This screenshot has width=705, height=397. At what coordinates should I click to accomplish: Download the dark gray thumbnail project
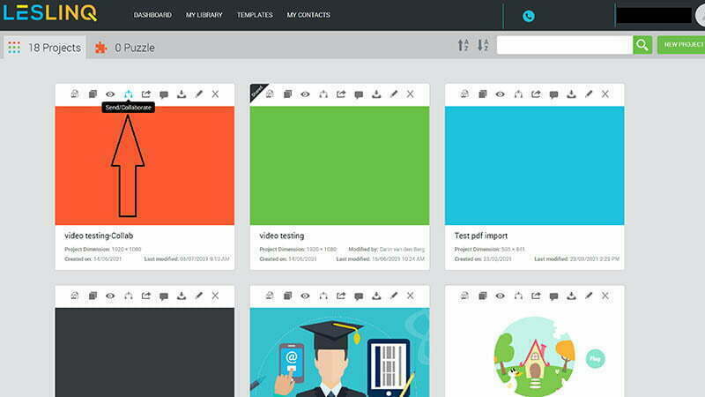[x=182, y=296]
